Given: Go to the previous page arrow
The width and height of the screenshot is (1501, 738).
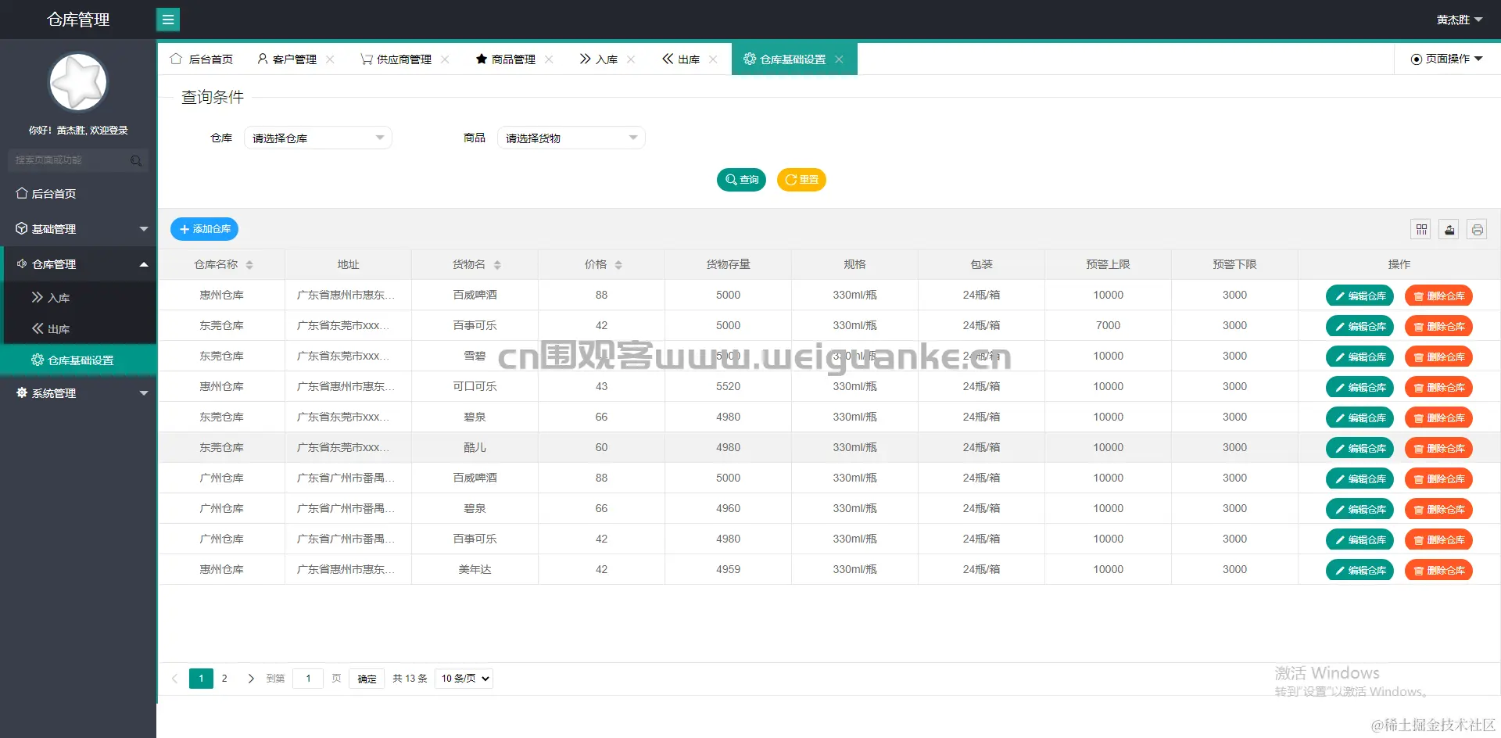Looking at the screenshot, I should (175, 679).
